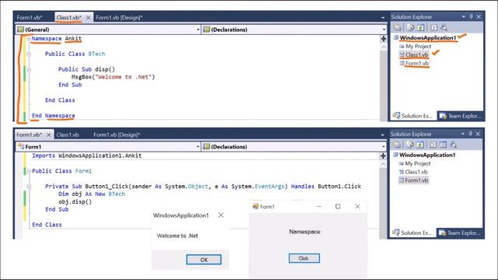Select the upper panel's Solution Explorer bottom tab

pyautogui.click(x=413, y=116)
